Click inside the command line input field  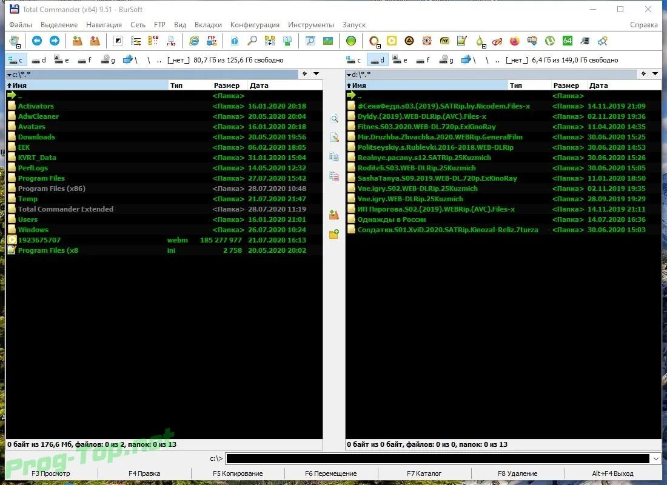pos(438,458)
